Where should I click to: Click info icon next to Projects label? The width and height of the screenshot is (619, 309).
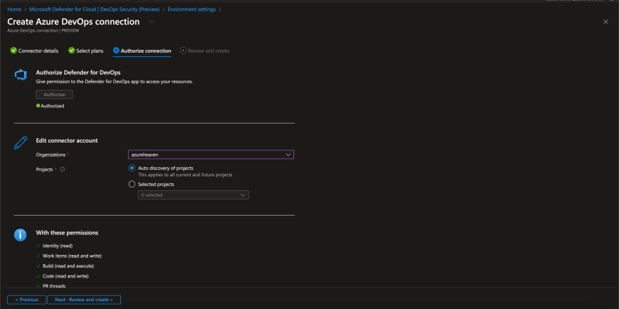click(x=63, y=169)
